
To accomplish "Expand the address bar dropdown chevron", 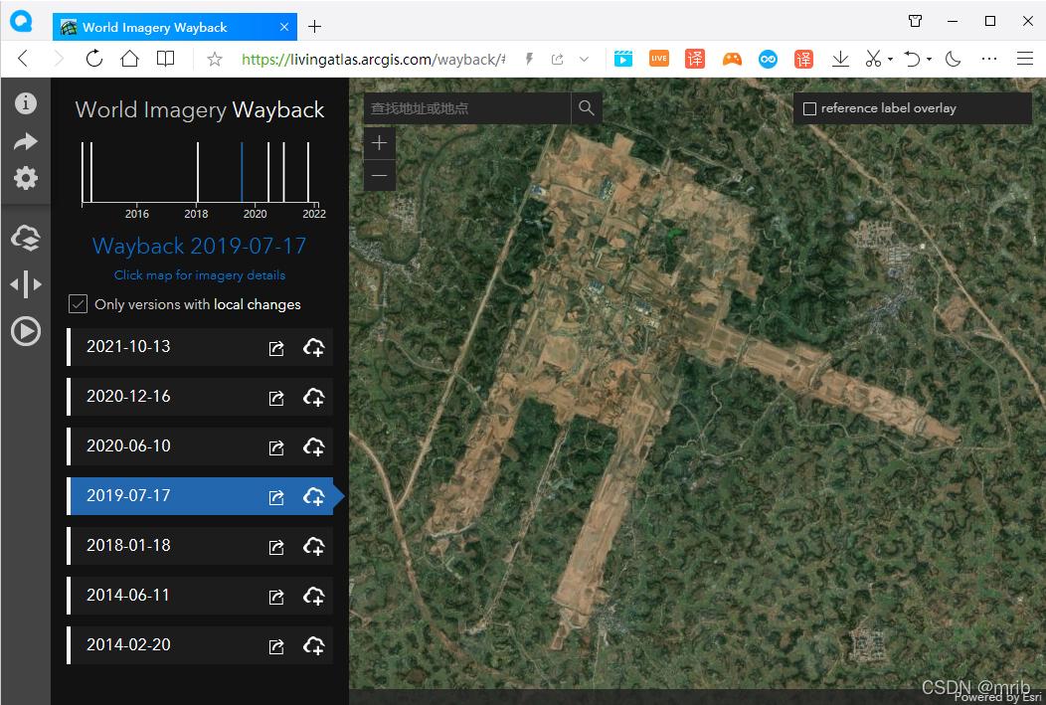I will point(585,60).
